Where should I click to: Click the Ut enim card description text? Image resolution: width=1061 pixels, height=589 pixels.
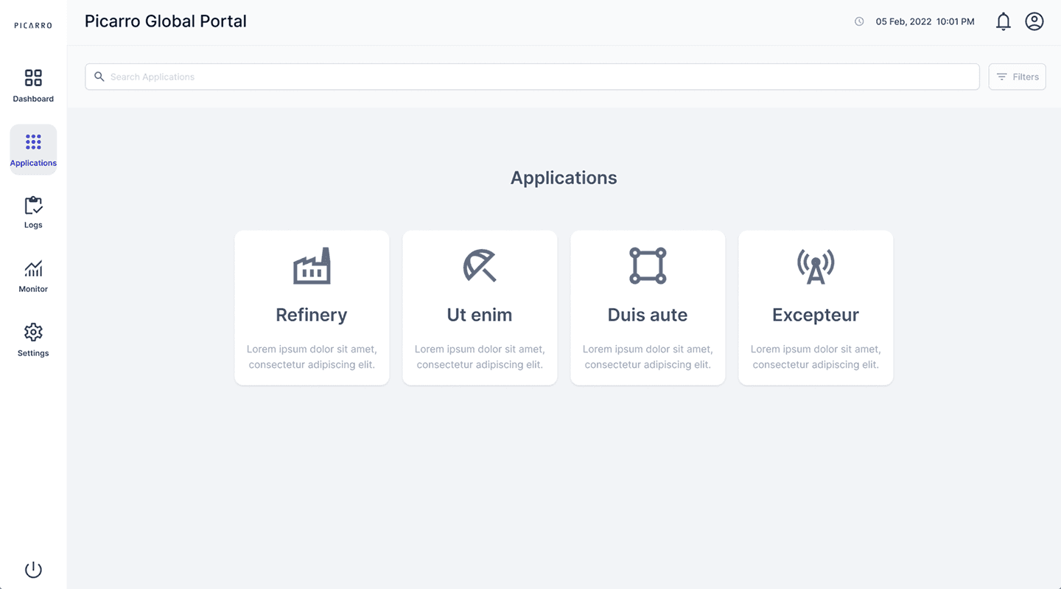[x=480, y=357]
